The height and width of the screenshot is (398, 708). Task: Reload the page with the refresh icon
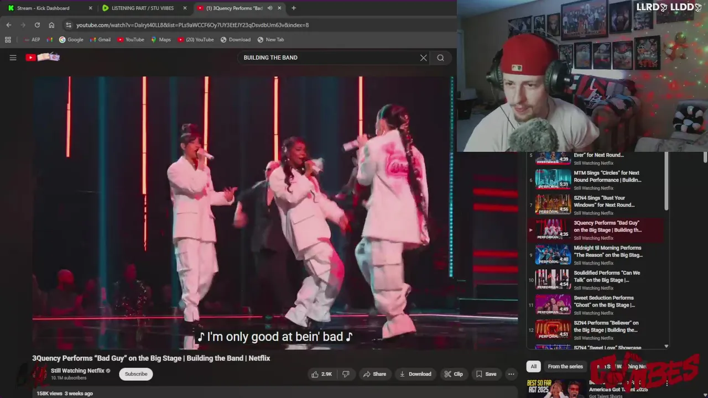pos(37,25)
